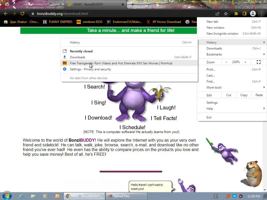Select Cast... menu item
The width and height of the screenshot is (267, 200).
232,75
